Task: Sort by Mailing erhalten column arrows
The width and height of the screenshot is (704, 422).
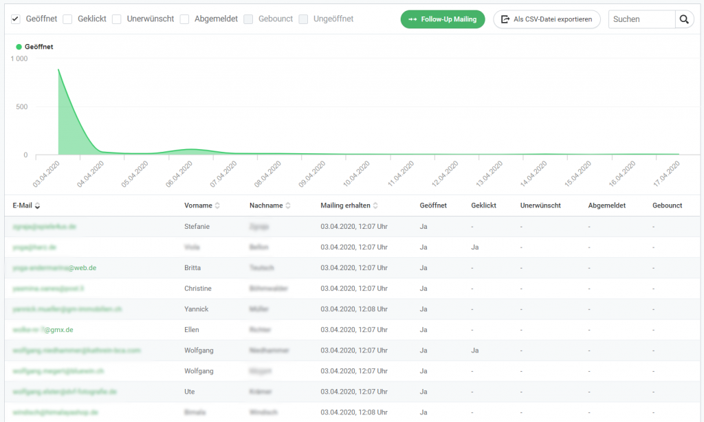Action: pyautogui.click(x=375, y=206)
